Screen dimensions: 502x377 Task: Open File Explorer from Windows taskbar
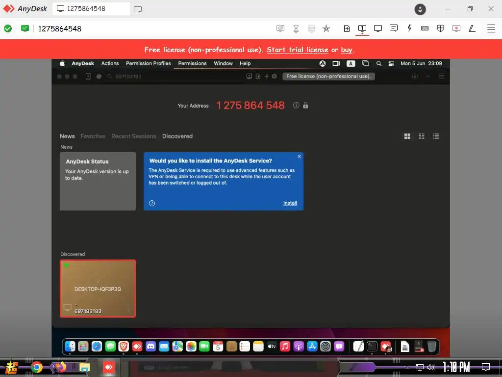pos(85,367)
